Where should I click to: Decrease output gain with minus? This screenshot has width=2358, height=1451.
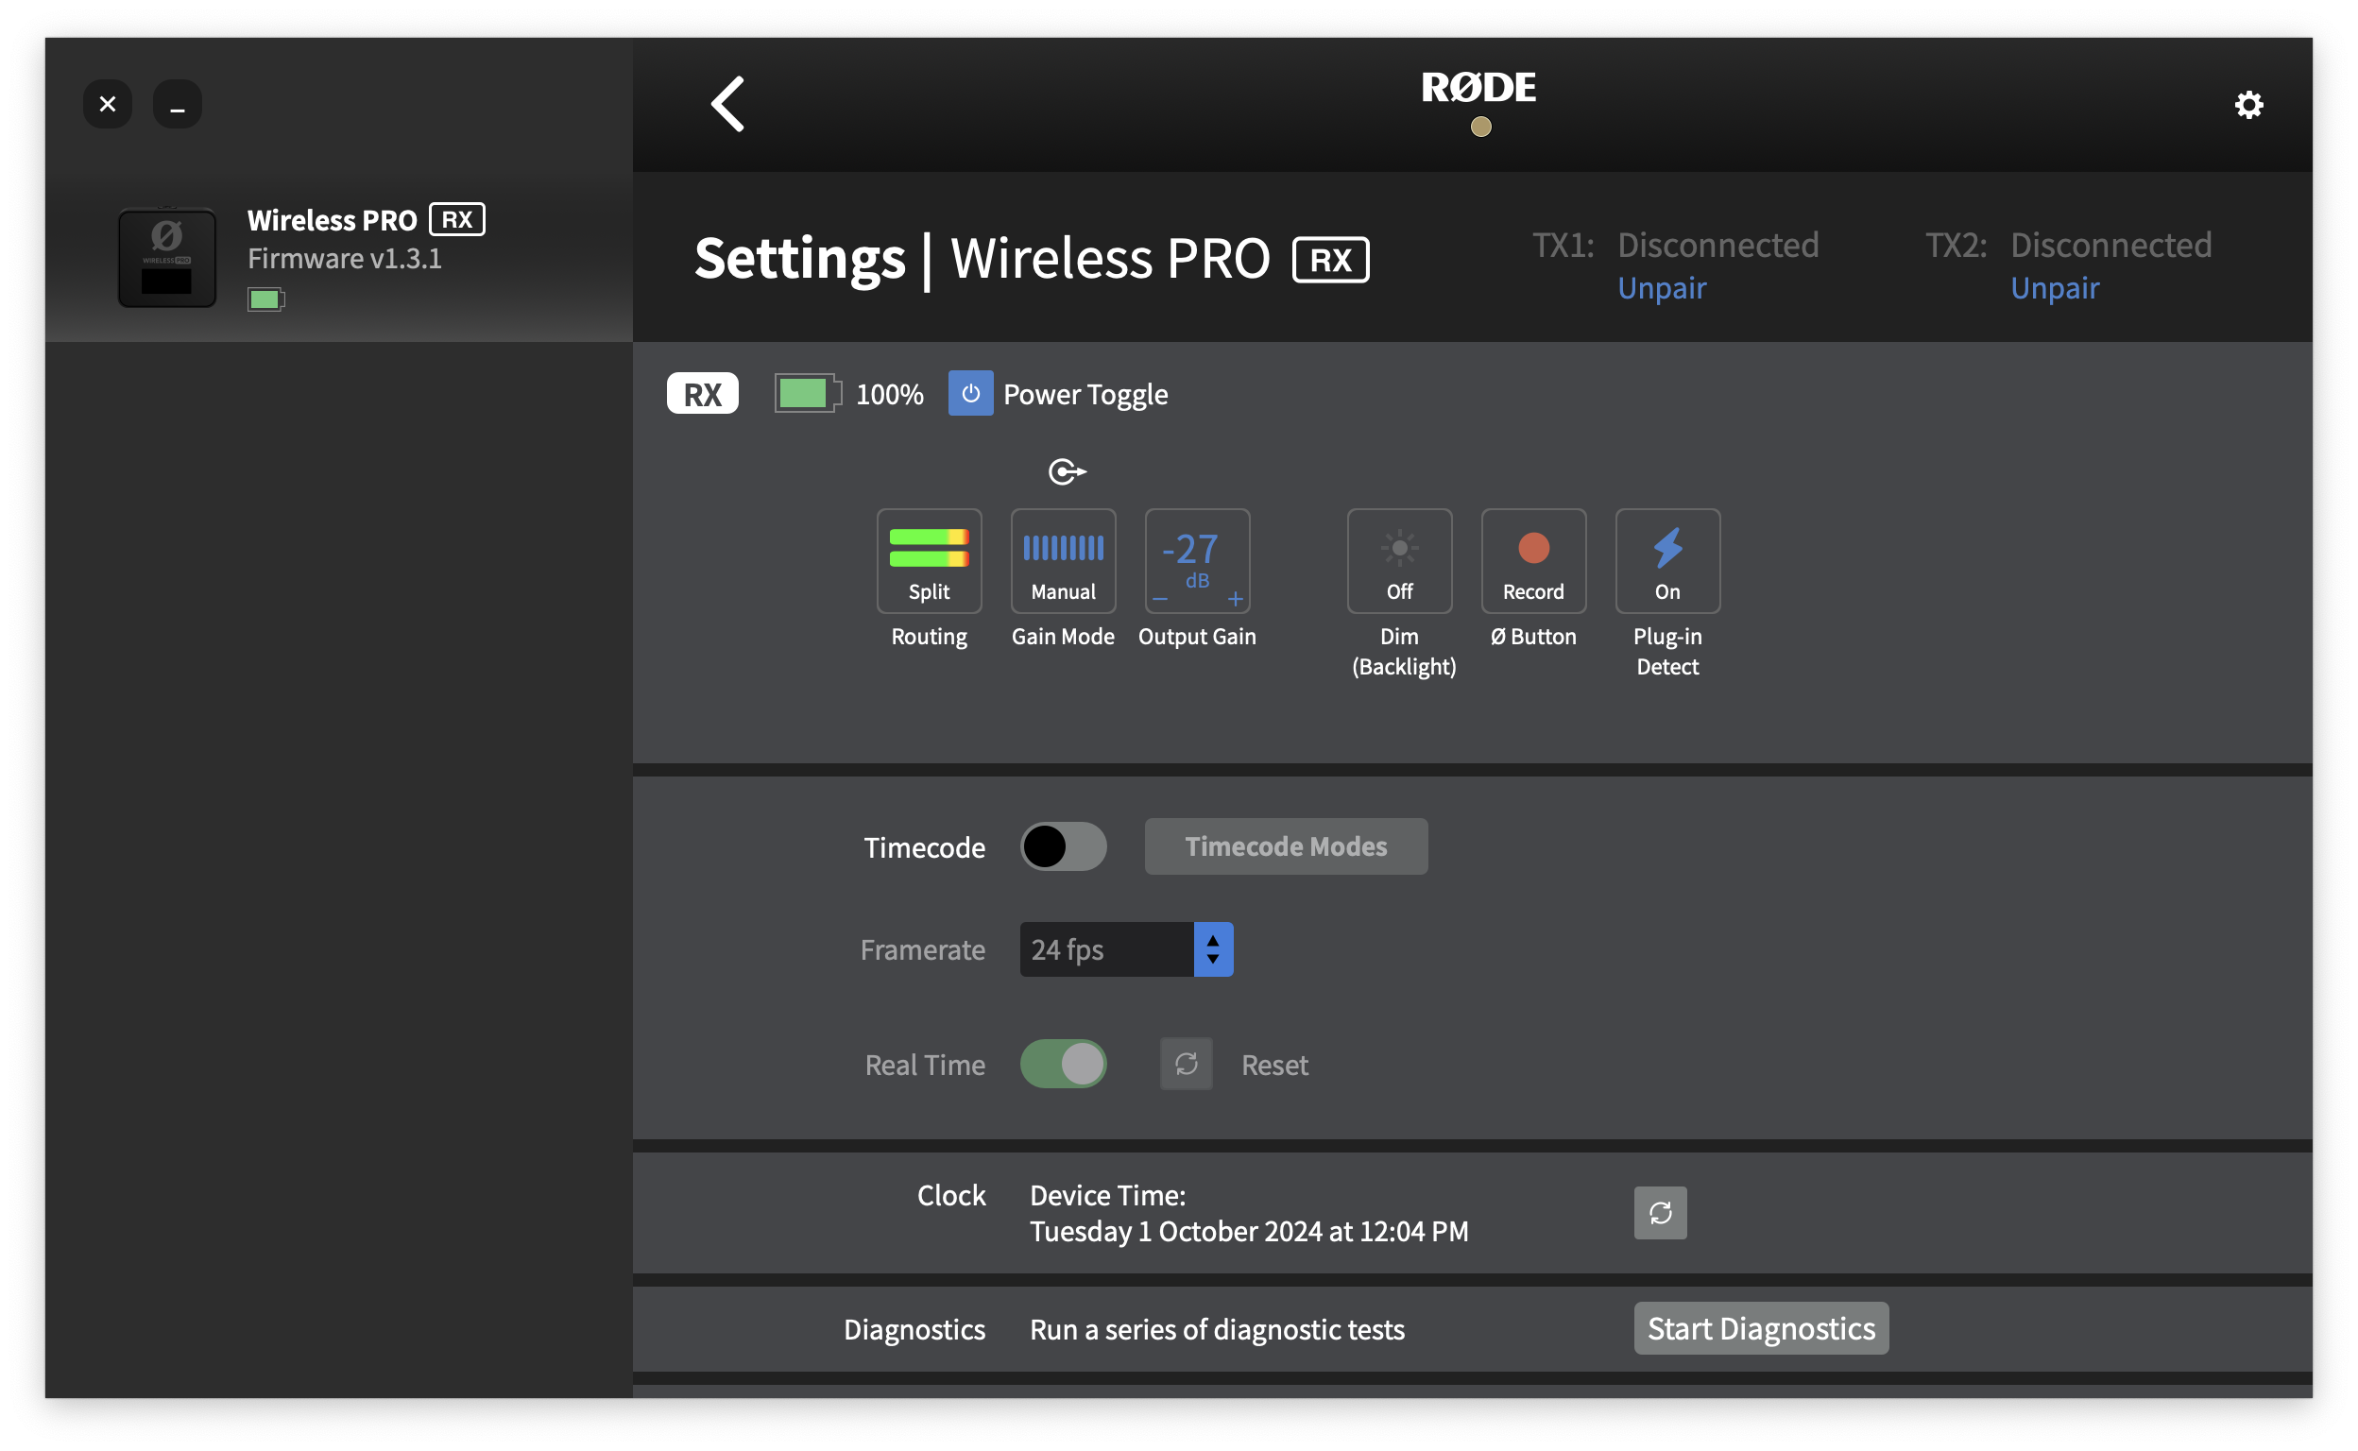click(x=1159, y=600)
